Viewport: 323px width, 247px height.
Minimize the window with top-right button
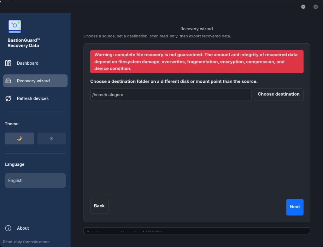point(303,7)
